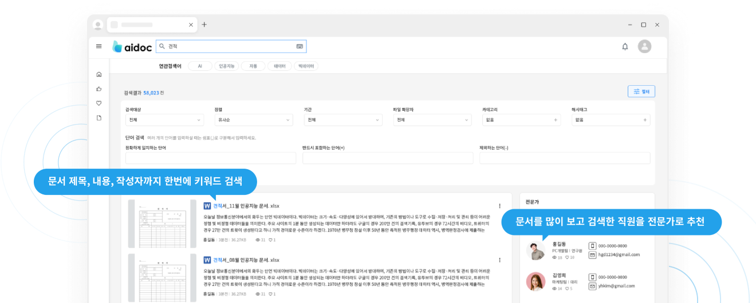The image size is (756, 303).
Task: Open the heart favorites sidebar icon
Action: [99, 103]
